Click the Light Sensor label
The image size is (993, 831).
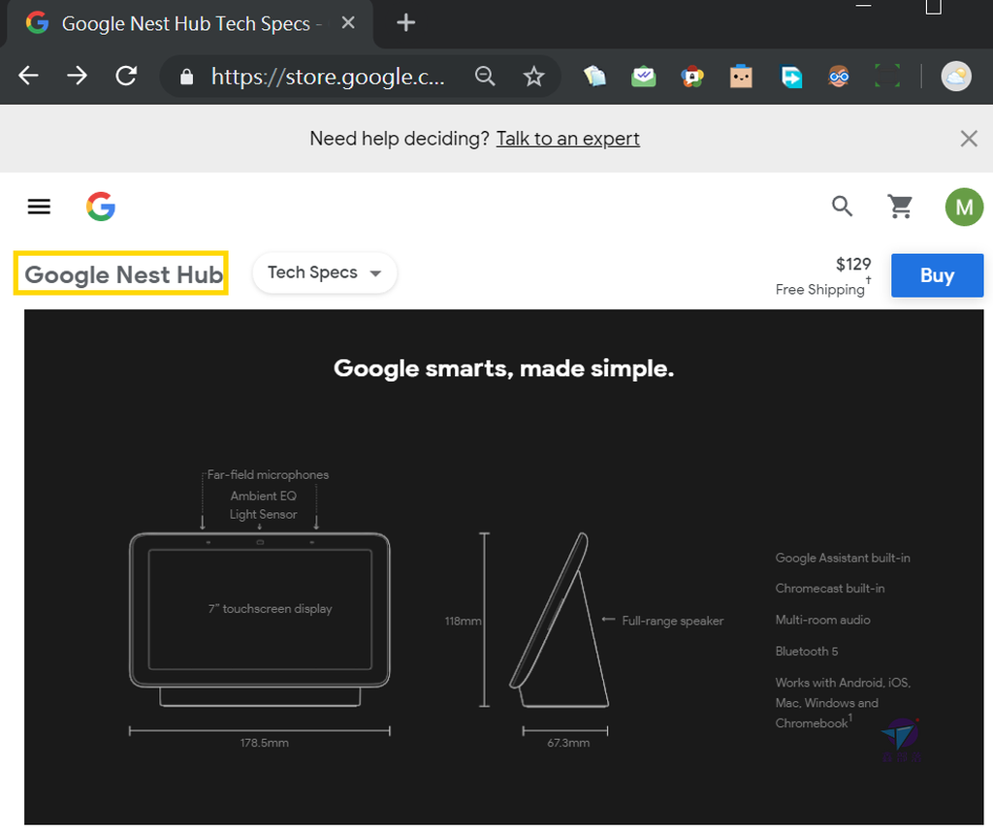click(x=264, y=514)
